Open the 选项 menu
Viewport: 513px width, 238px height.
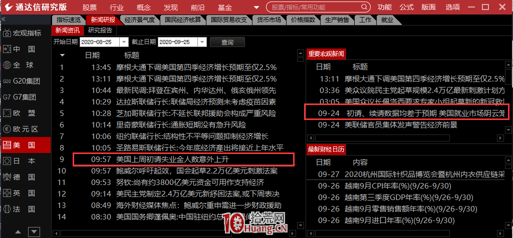(453, 7)
